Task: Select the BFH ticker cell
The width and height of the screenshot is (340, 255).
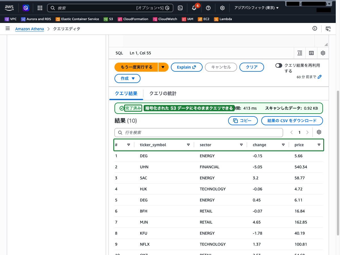Action: (x=144, y=211)
